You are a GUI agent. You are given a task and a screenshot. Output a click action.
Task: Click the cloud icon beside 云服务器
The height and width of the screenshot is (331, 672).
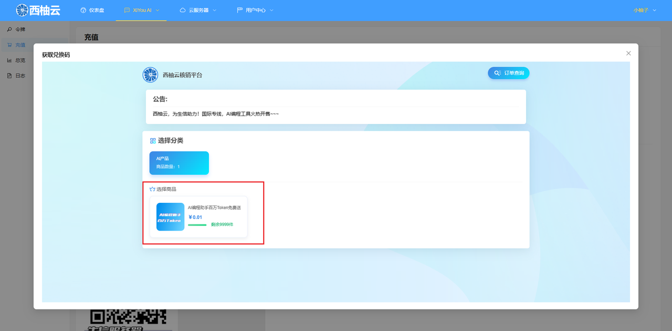click(183, 10)
